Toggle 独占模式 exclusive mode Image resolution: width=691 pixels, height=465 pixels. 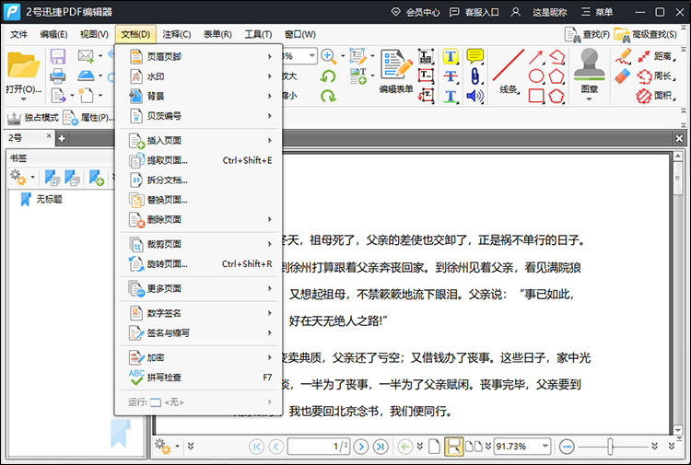point(32,118)
